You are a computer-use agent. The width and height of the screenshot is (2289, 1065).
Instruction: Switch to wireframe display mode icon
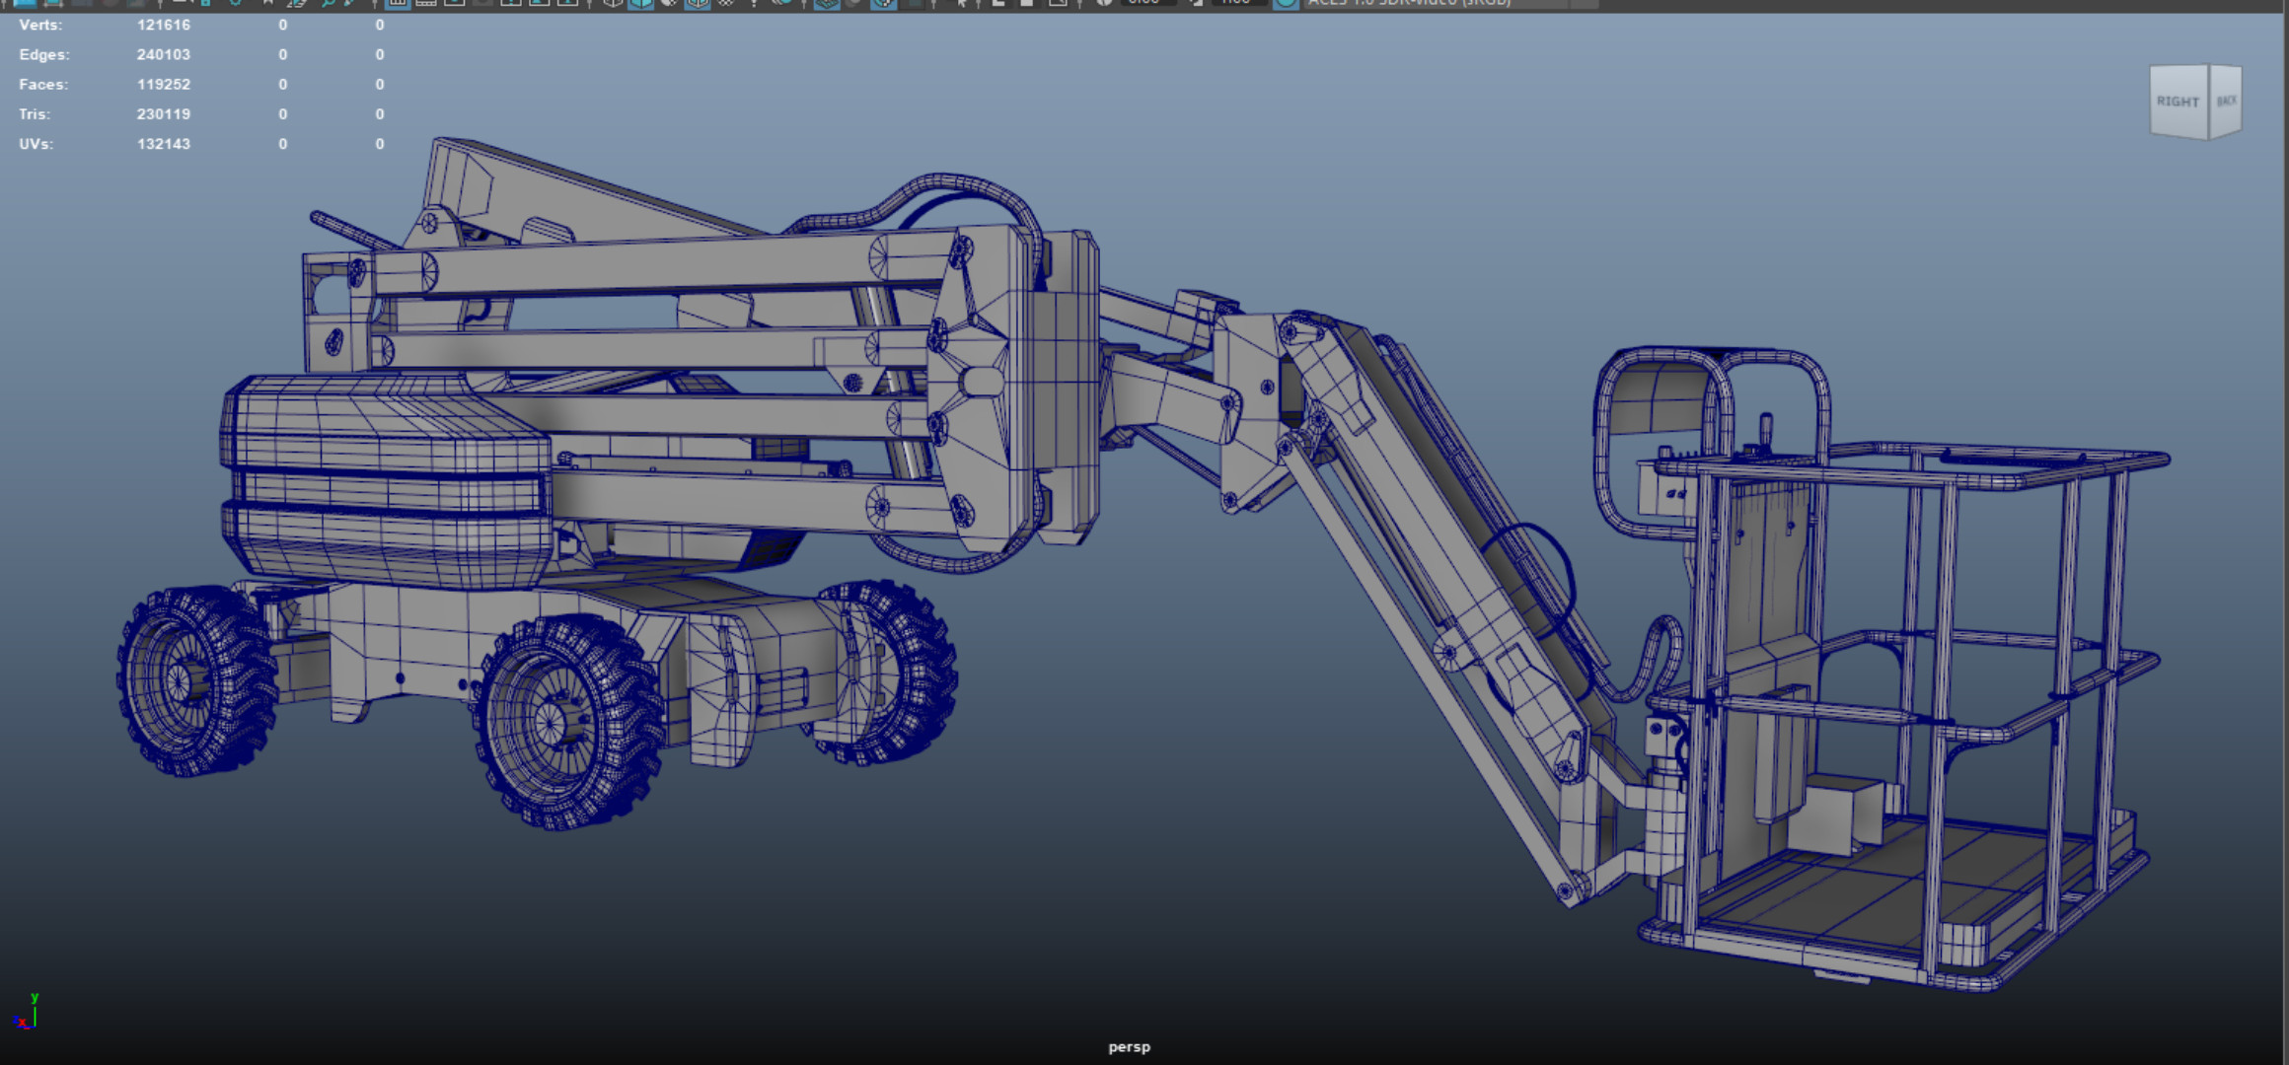click(613, 3)
